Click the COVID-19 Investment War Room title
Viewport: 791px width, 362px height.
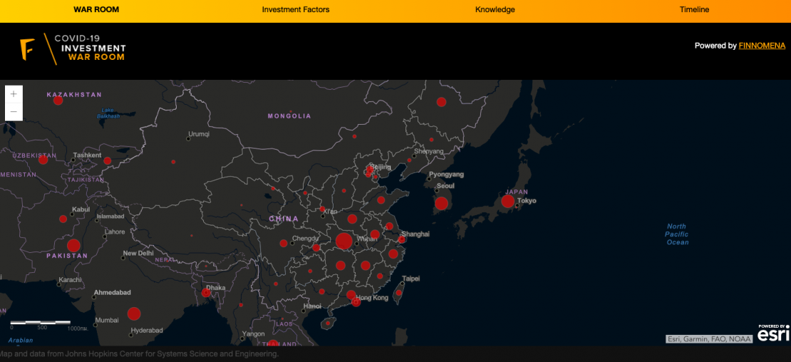pos(90,48)
